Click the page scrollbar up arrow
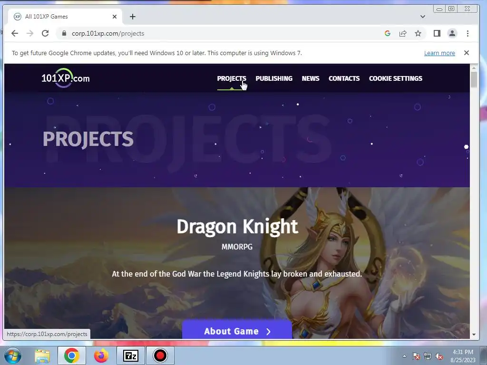 (474, 68)
